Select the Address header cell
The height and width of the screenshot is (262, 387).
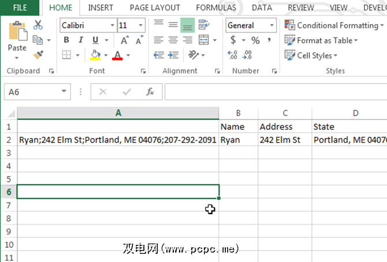[285, 126]
